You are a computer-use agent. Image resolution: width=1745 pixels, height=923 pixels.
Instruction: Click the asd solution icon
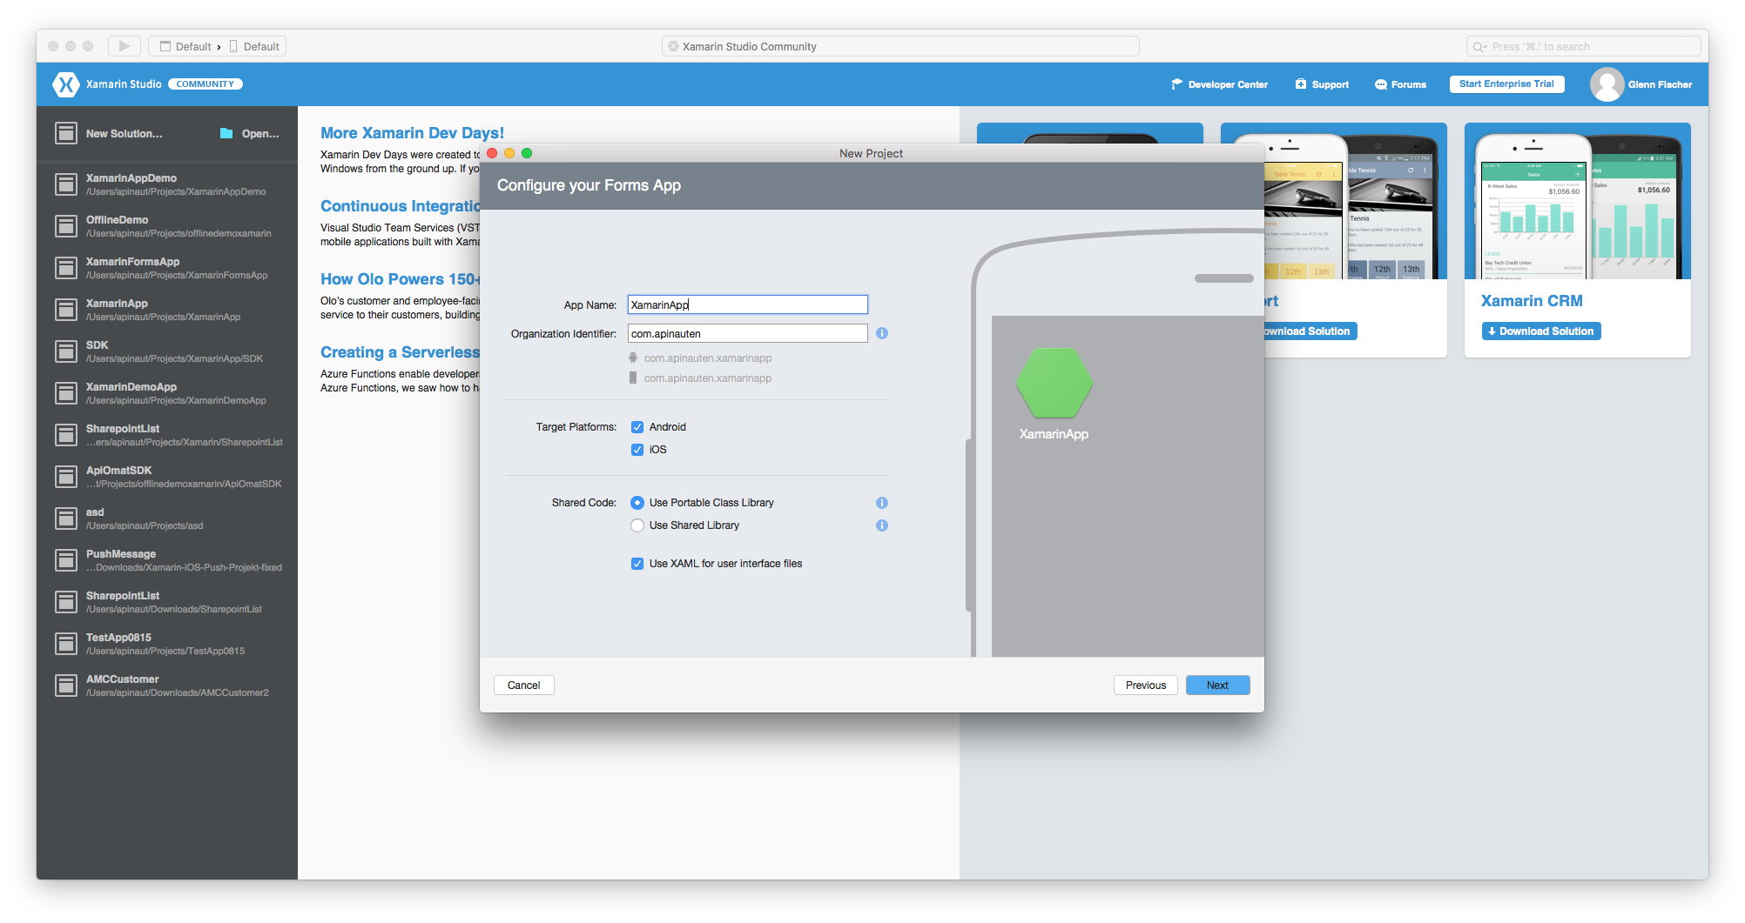click(x=65, y=518)
